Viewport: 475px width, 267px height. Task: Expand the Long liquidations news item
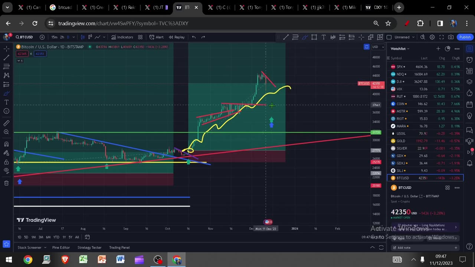coord(425,227)
